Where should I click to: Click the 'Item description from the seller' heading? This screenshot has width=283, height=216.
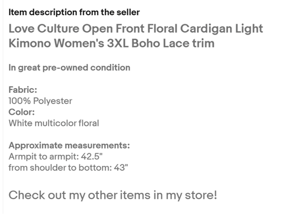pyautogui.click(x=74, y=12)
